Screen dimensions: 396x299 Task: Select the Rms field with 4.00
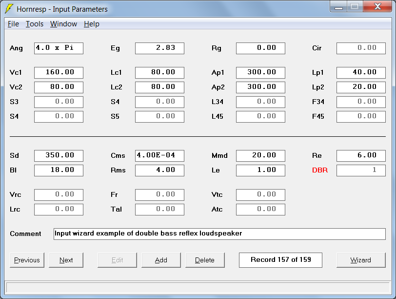[159, 170]
